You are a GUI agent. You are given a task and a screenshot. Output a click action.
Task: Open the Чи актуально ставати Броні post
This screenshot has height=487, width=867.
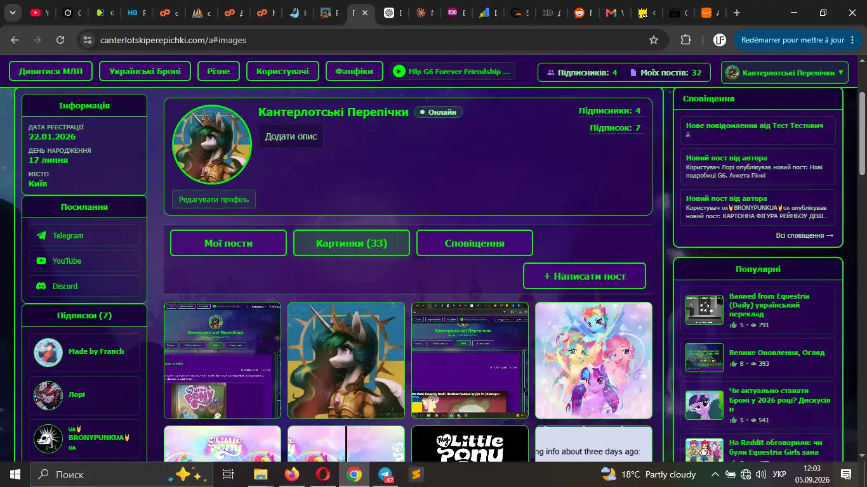(758, 405)
